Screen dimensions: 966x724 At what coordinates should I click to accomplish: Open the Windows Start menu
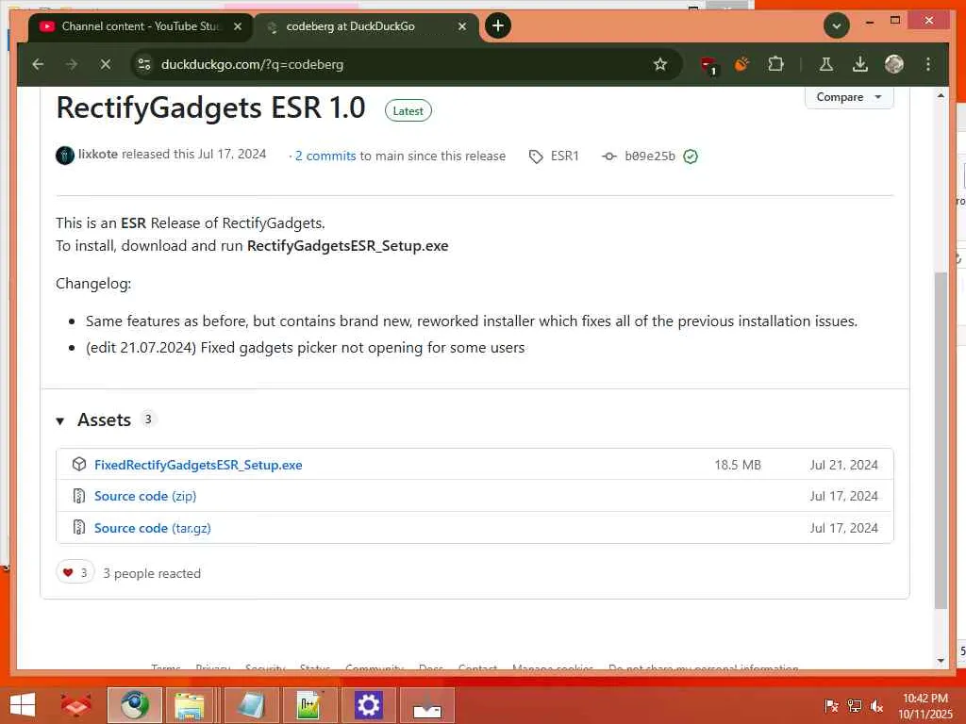pos(23,705)
